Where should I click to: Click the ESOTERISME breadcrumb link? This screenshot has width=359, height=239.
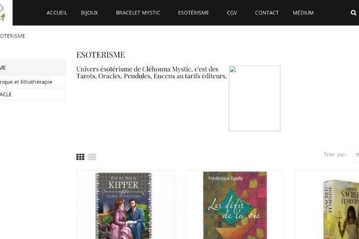[13, 36]
